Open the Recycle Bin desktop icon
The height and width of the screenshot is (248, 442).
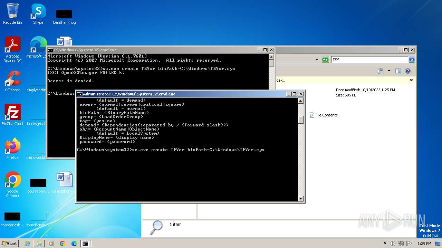tap(12, 14)
